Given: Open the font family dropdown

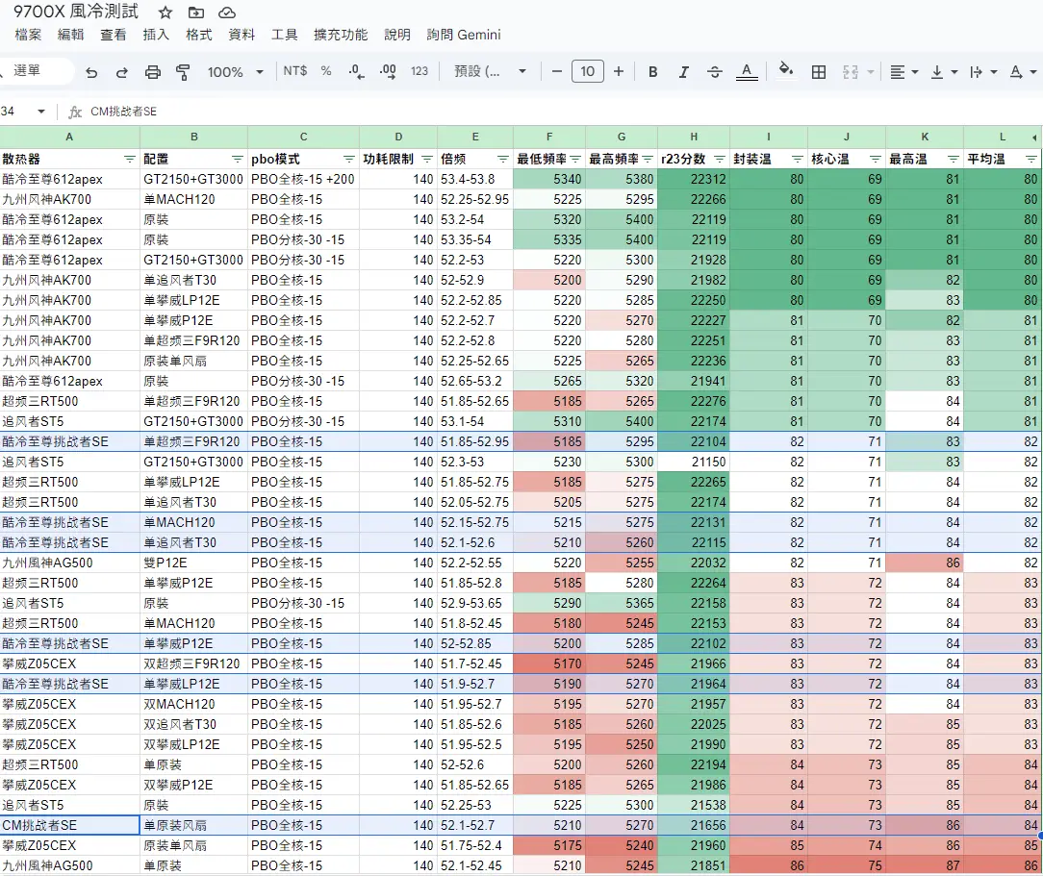Looking at the screenshot, I should (x=491, y=71).
